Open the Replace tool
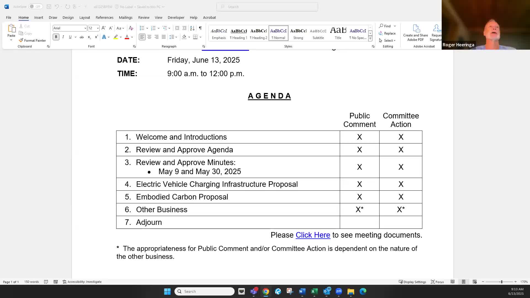The image size is (530, 298). pyautogui.click(x=387, y=33)
